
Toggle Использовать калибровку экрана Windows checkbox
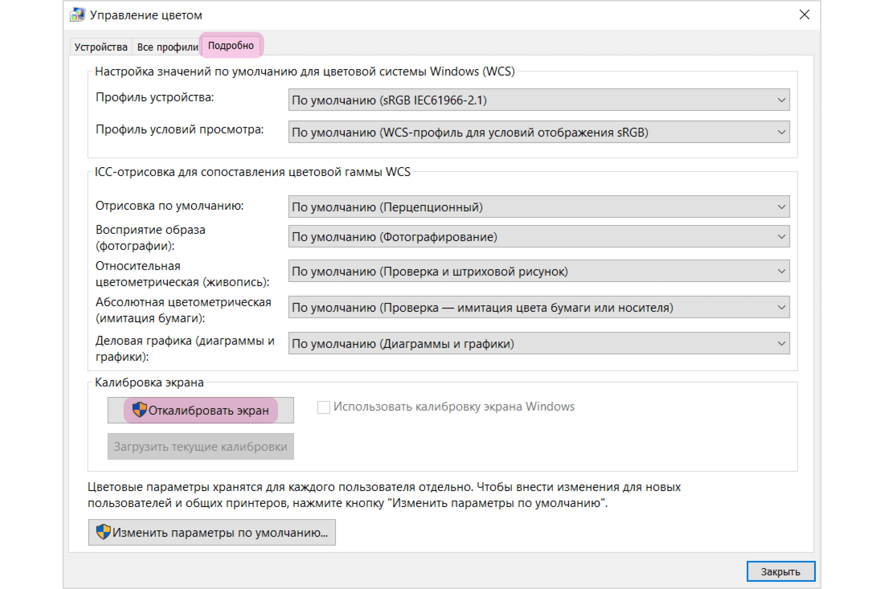[x=324, y=407]
